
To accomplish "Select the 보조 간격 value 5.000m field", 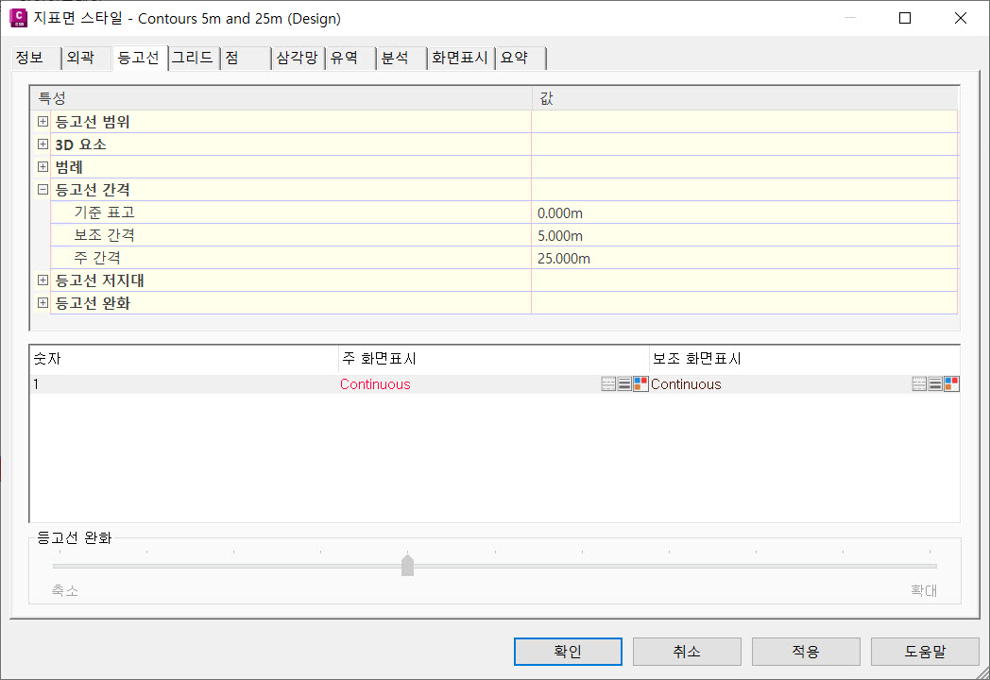I will pyautogui.click(x=744, y=235).
